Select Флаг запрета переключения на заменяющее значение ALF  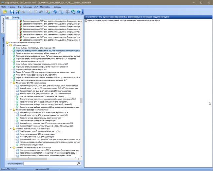[42, 80]
